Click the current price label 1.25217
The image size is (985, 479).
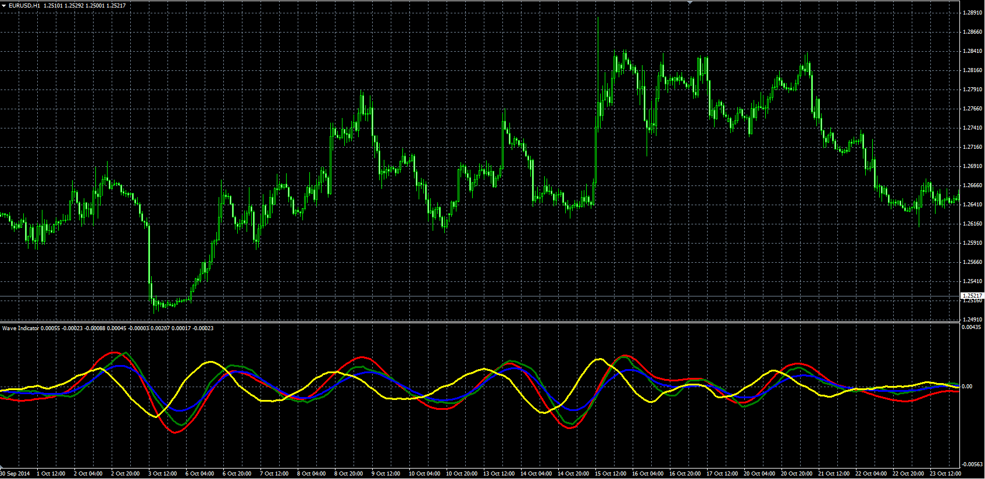pyautogui.click(x=972, y=296)
